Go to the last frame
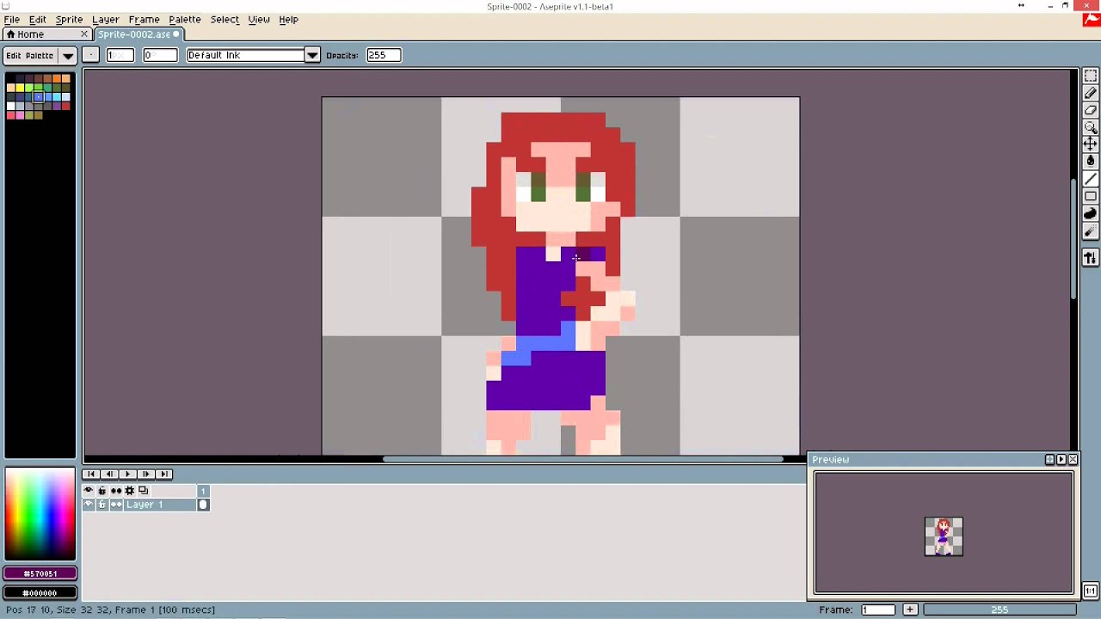The image size is (1101, 619). coord(163,474)
